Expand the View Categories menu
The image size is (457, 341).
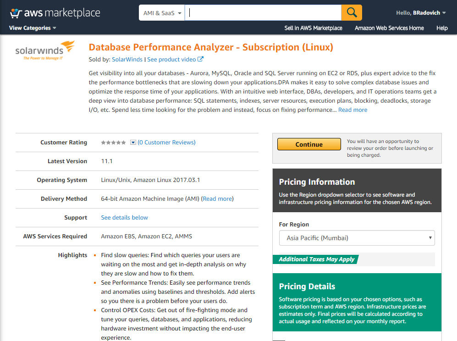pos(33,28)
